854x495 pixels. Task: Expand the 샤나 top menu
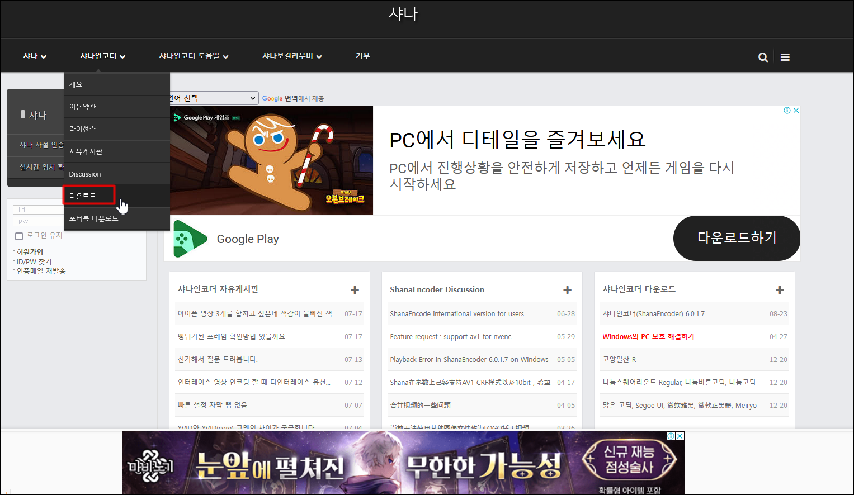click(35, 56)
